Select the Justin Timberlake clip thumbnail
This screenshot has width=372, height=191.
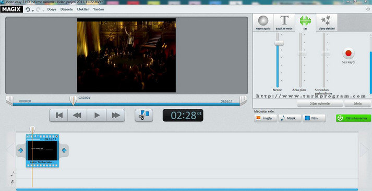[42, 151]
